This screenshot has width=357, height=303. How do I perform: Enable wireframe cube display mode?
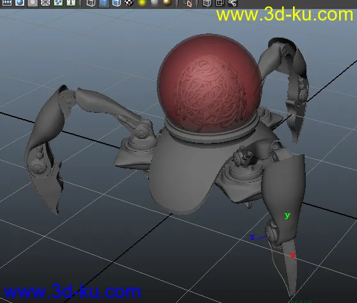coord(91,3)
